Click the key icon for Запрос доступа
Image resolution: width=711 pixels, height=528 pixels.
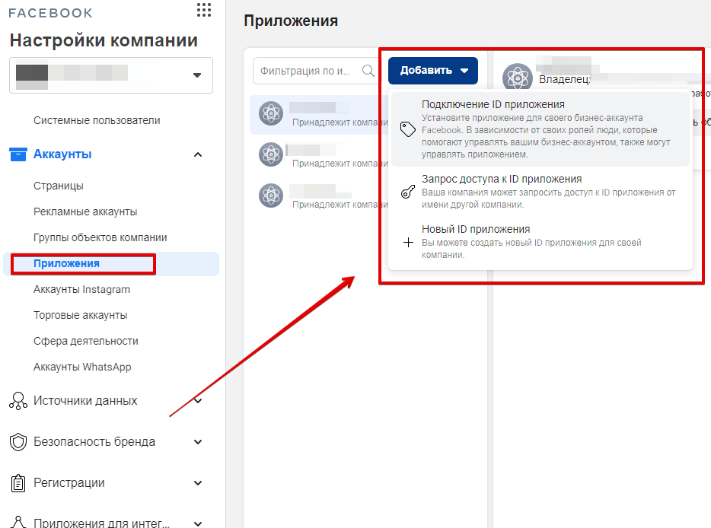[x=408, y=192]
